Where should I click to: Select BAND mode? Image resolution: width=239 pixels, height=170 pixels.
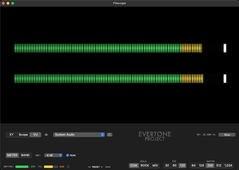point(25,155)
